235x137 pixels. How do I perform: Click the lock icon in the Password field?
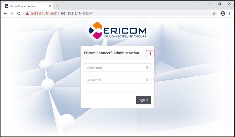coord(147,80)
